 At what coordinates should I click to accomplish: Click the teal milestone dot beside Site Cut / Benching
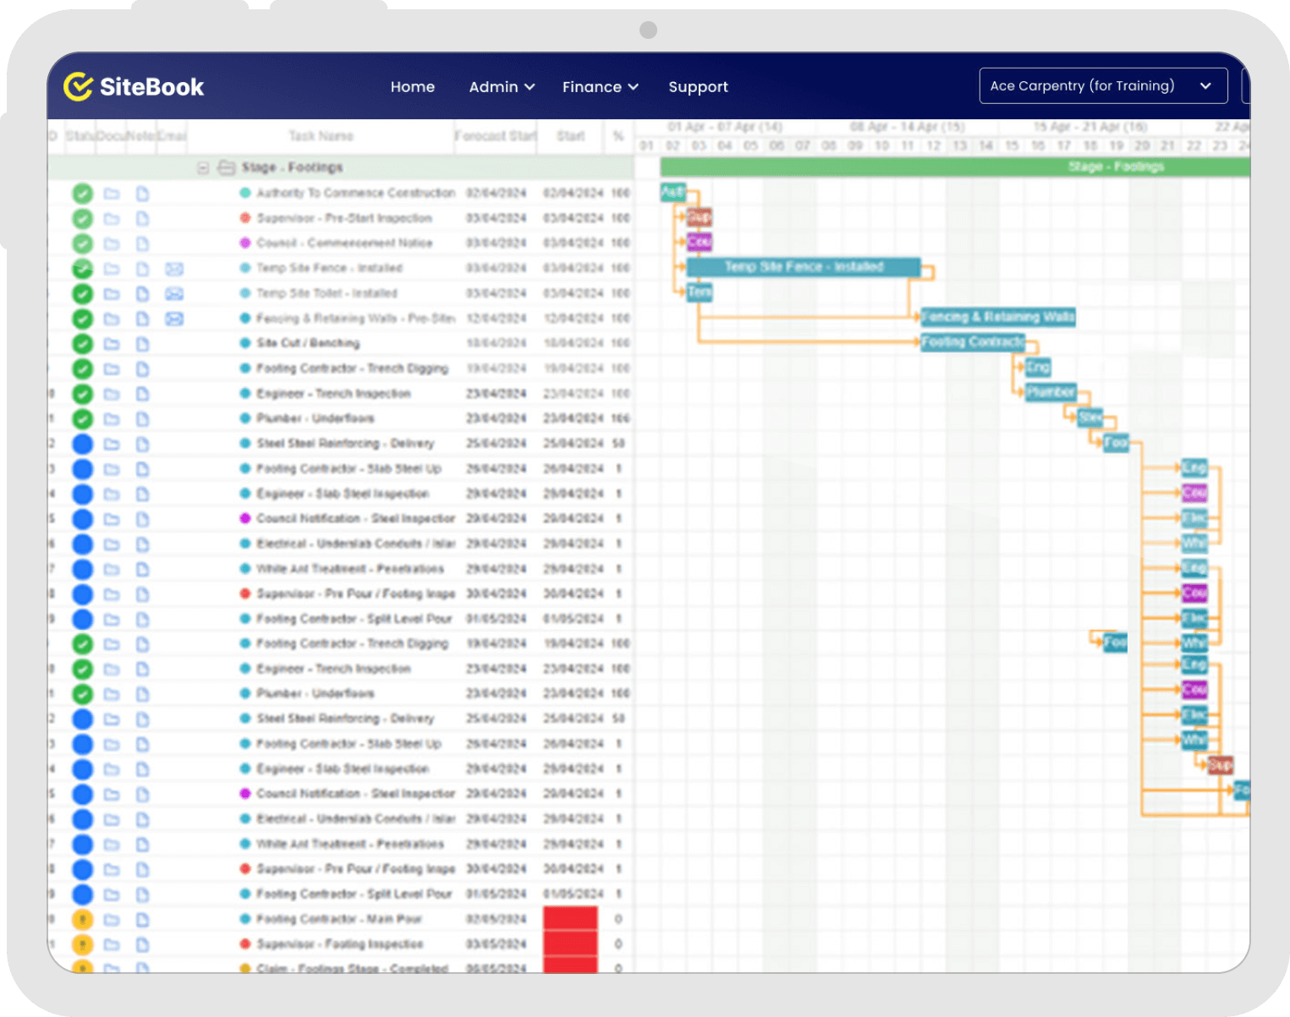click(244, 343)
